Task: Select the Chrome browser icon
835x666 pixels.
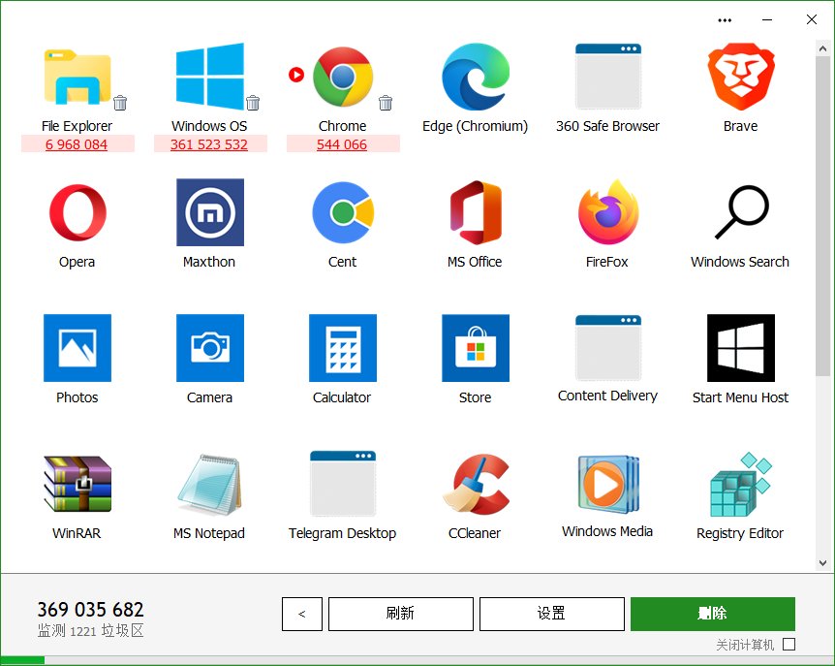Action: (x=343, y=77)
